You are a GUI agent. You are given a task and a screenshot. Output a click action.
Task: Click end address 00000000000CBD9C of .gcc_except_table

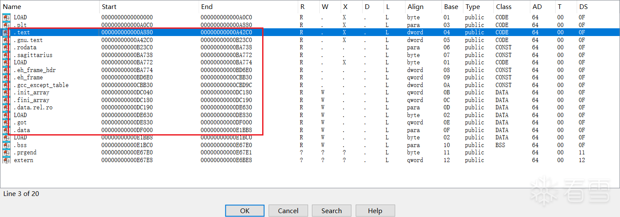226,85
